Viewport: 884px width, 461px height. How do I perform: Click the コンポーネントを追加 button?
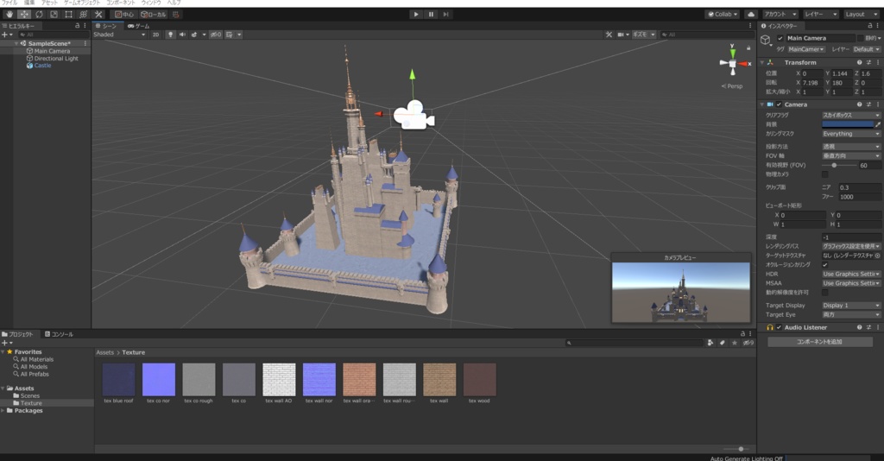820,342
